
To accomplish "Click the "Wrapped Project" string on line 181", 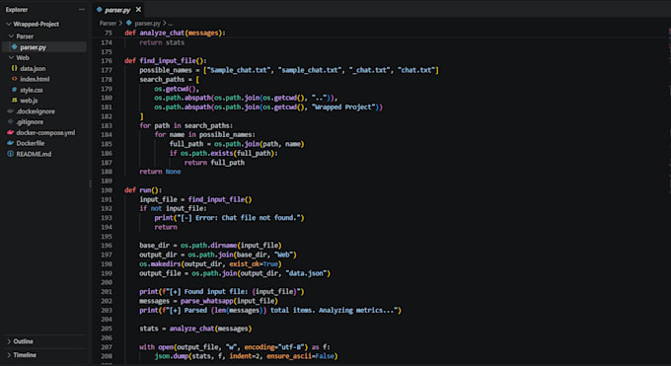I will (x=343, y=107).
